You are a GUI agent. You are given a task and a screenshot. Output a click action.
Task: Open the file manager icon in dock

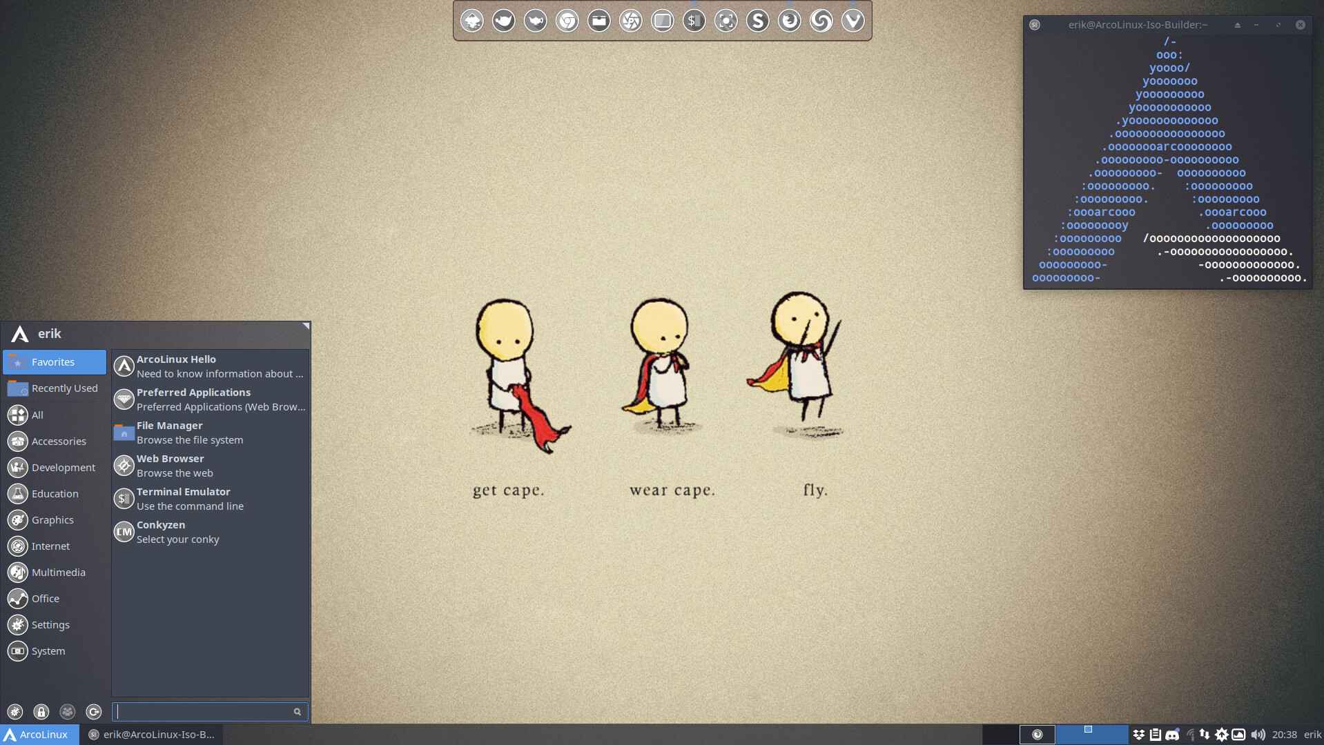[x=599, y=21]
